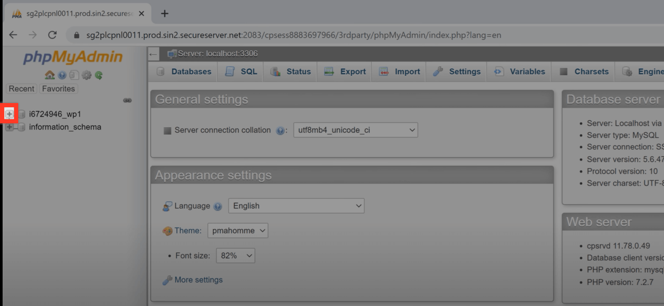
Task: Open help beside the Language setting
Action: (217, 206)
